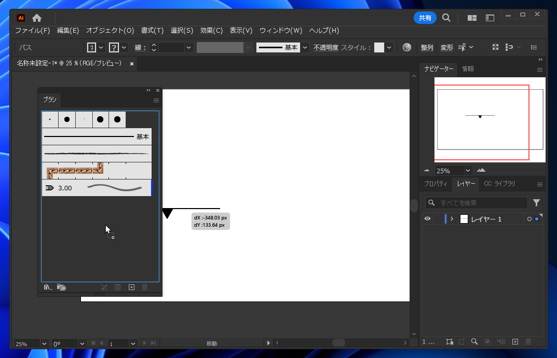Click the graphic style swatch
The width and height of the screenshot is (557, 358).
379,47
